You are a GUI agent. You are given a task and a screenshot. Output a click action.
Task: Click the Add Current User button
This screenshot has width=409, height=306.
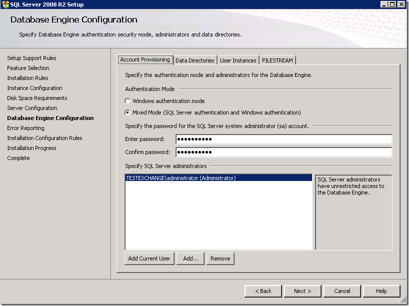(149, 258)
